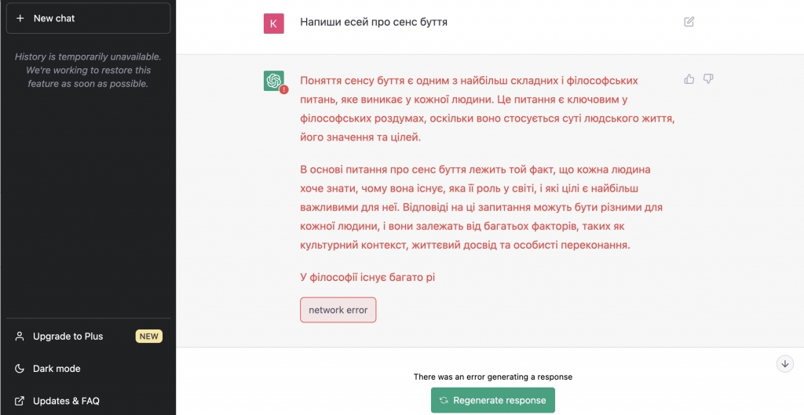Click the yellow NEW badge

pos(148,336)
